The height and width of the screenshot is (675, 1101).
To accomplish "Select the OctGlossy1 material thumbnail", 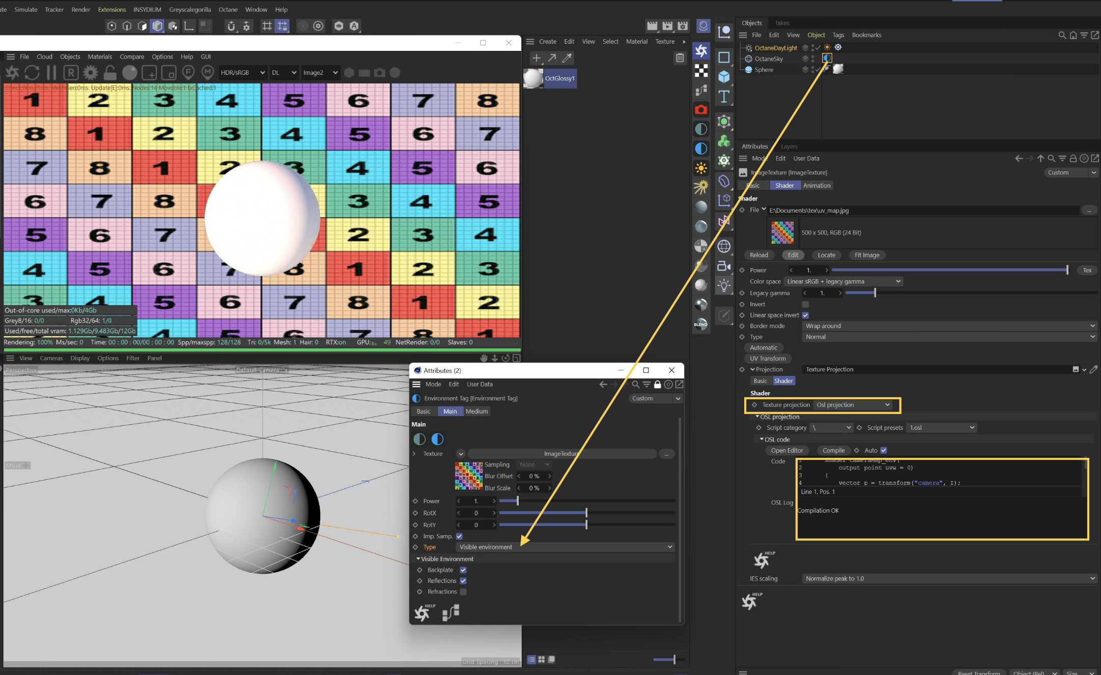I will [x=533, y=78].
